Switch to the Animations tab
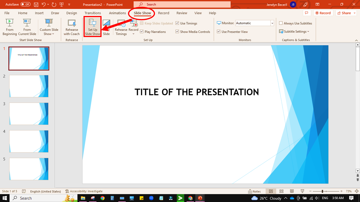Viewport: 360px width, 202px height. (x=117, y=13)
